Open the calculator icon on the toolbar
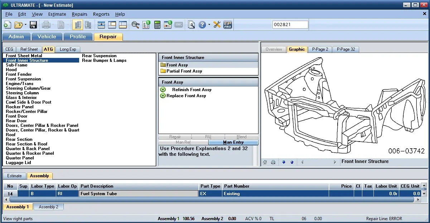Viewport: 430px width, 223px height. 158,25
